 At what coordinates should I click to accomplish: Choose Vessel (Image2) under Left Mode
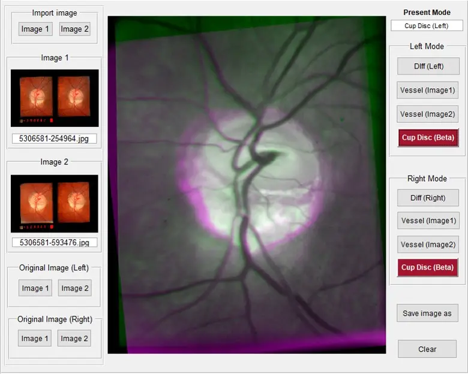[428, 114]
